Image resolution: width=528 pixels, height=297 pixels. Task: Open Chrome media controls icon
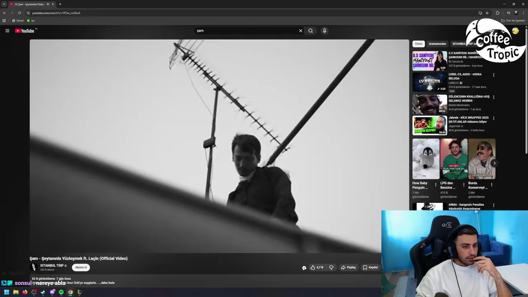coord(509,13)
